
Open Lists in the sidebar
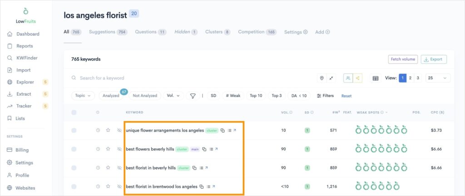[x=16, y=118]
